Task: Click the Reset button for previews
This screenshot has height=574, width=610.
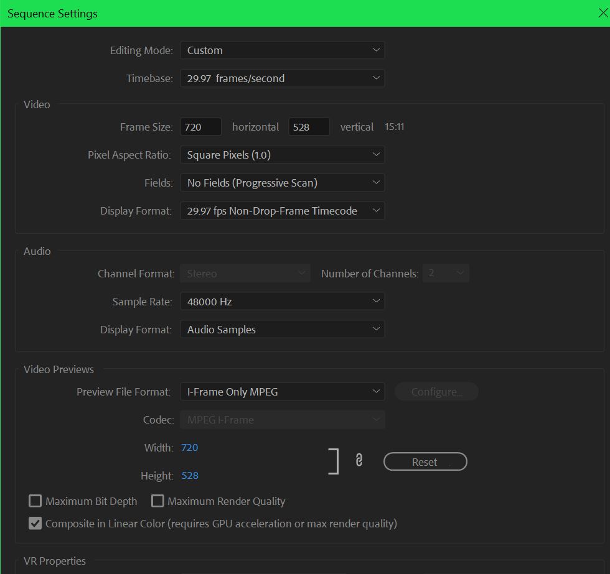Action: tap(425, 462)
